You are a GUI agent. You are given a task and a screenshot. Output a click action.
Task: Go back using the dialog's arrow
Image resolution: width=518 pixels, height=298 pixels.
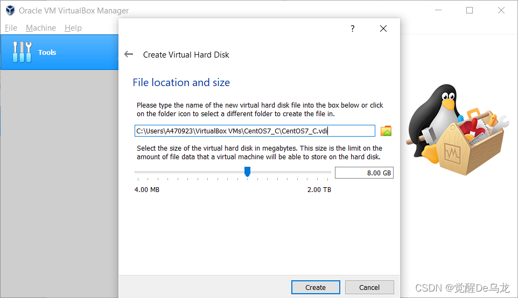point(129,54)
